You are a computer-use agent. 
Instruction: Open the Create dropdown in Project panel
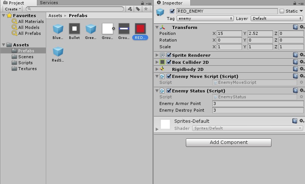point(12,9)
